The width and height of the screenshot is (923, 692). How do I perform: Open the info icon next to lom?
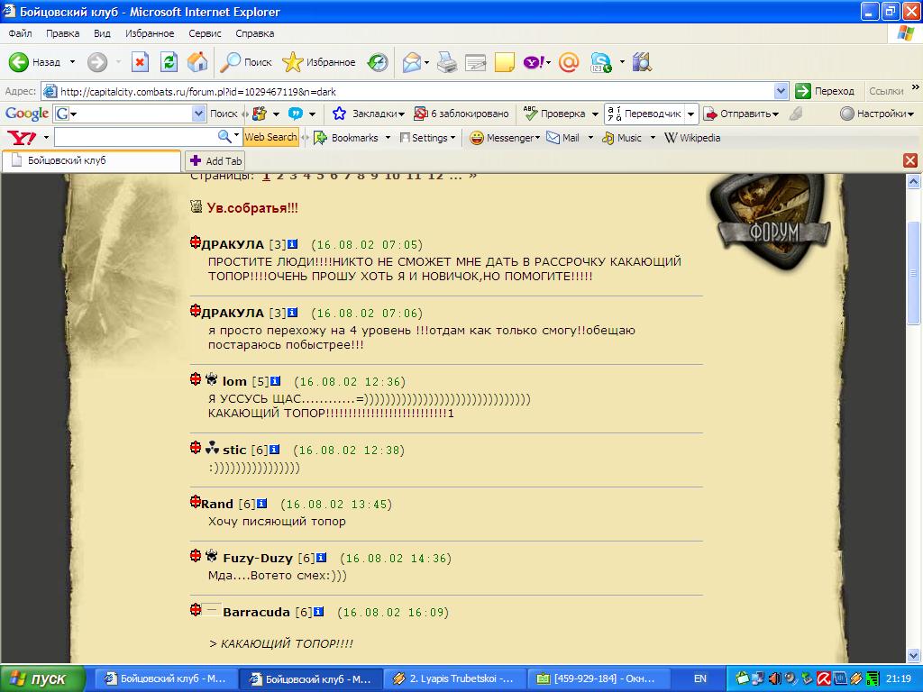tap(275, 381)
